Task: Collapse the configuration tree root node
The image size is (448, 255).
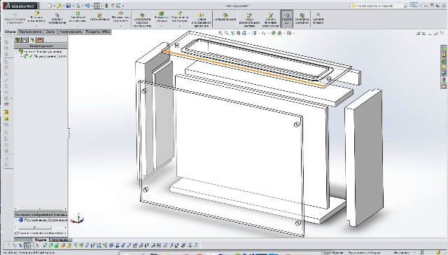Action: 17,52
